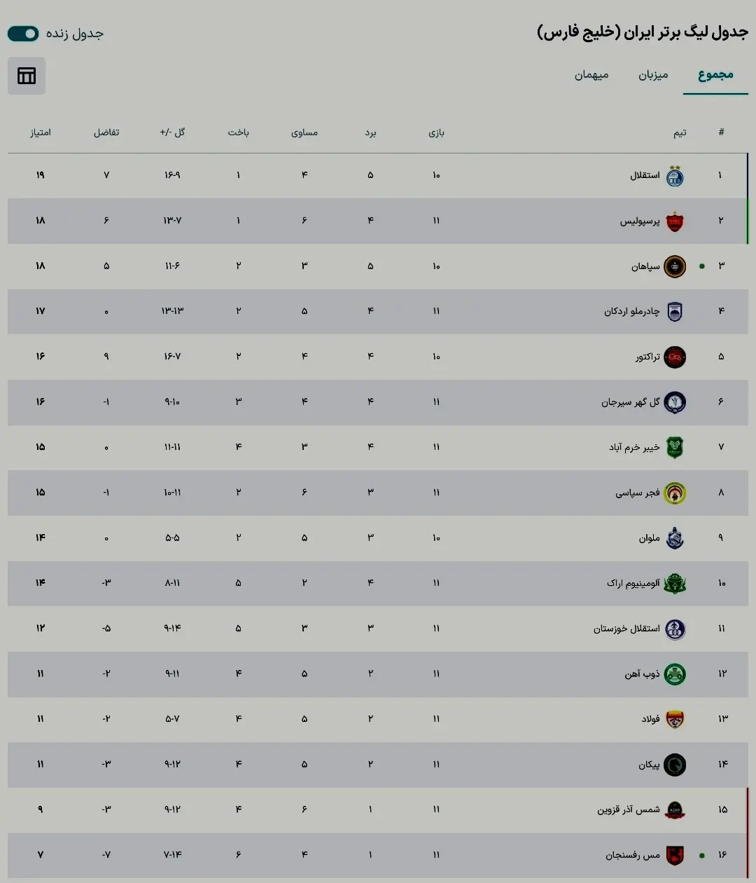Open the میهمان (away) tab
756x883 pixels.
point(591,75)
